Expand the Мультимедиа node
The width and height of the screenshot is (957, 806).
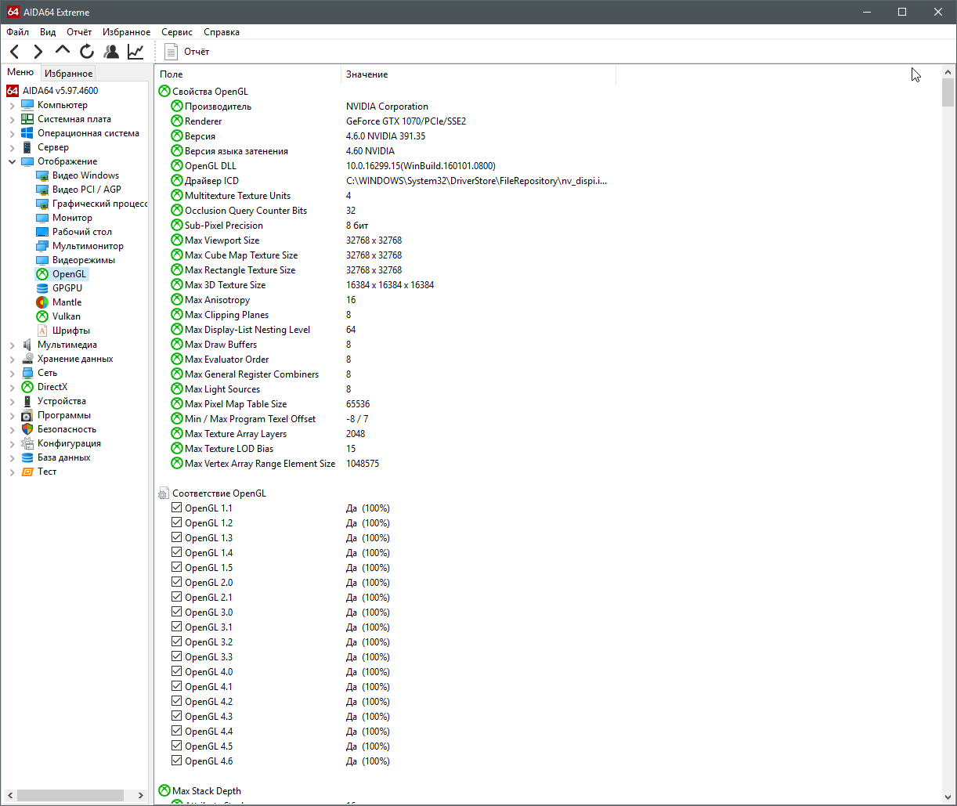click(x=12, y=345)
